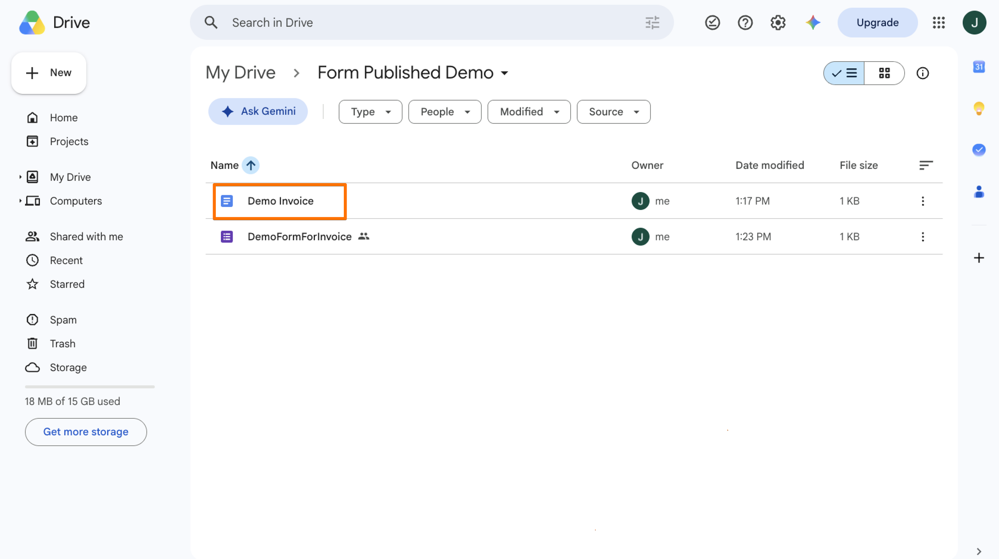
Task: Click Get more storage button
Action: click(86, 432)
